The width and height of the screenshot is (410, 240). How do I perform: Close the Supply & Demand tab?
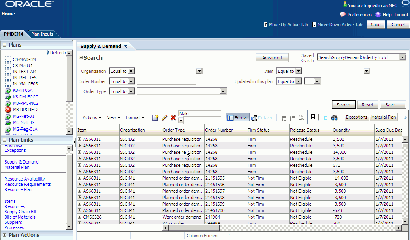pos(126,46)
